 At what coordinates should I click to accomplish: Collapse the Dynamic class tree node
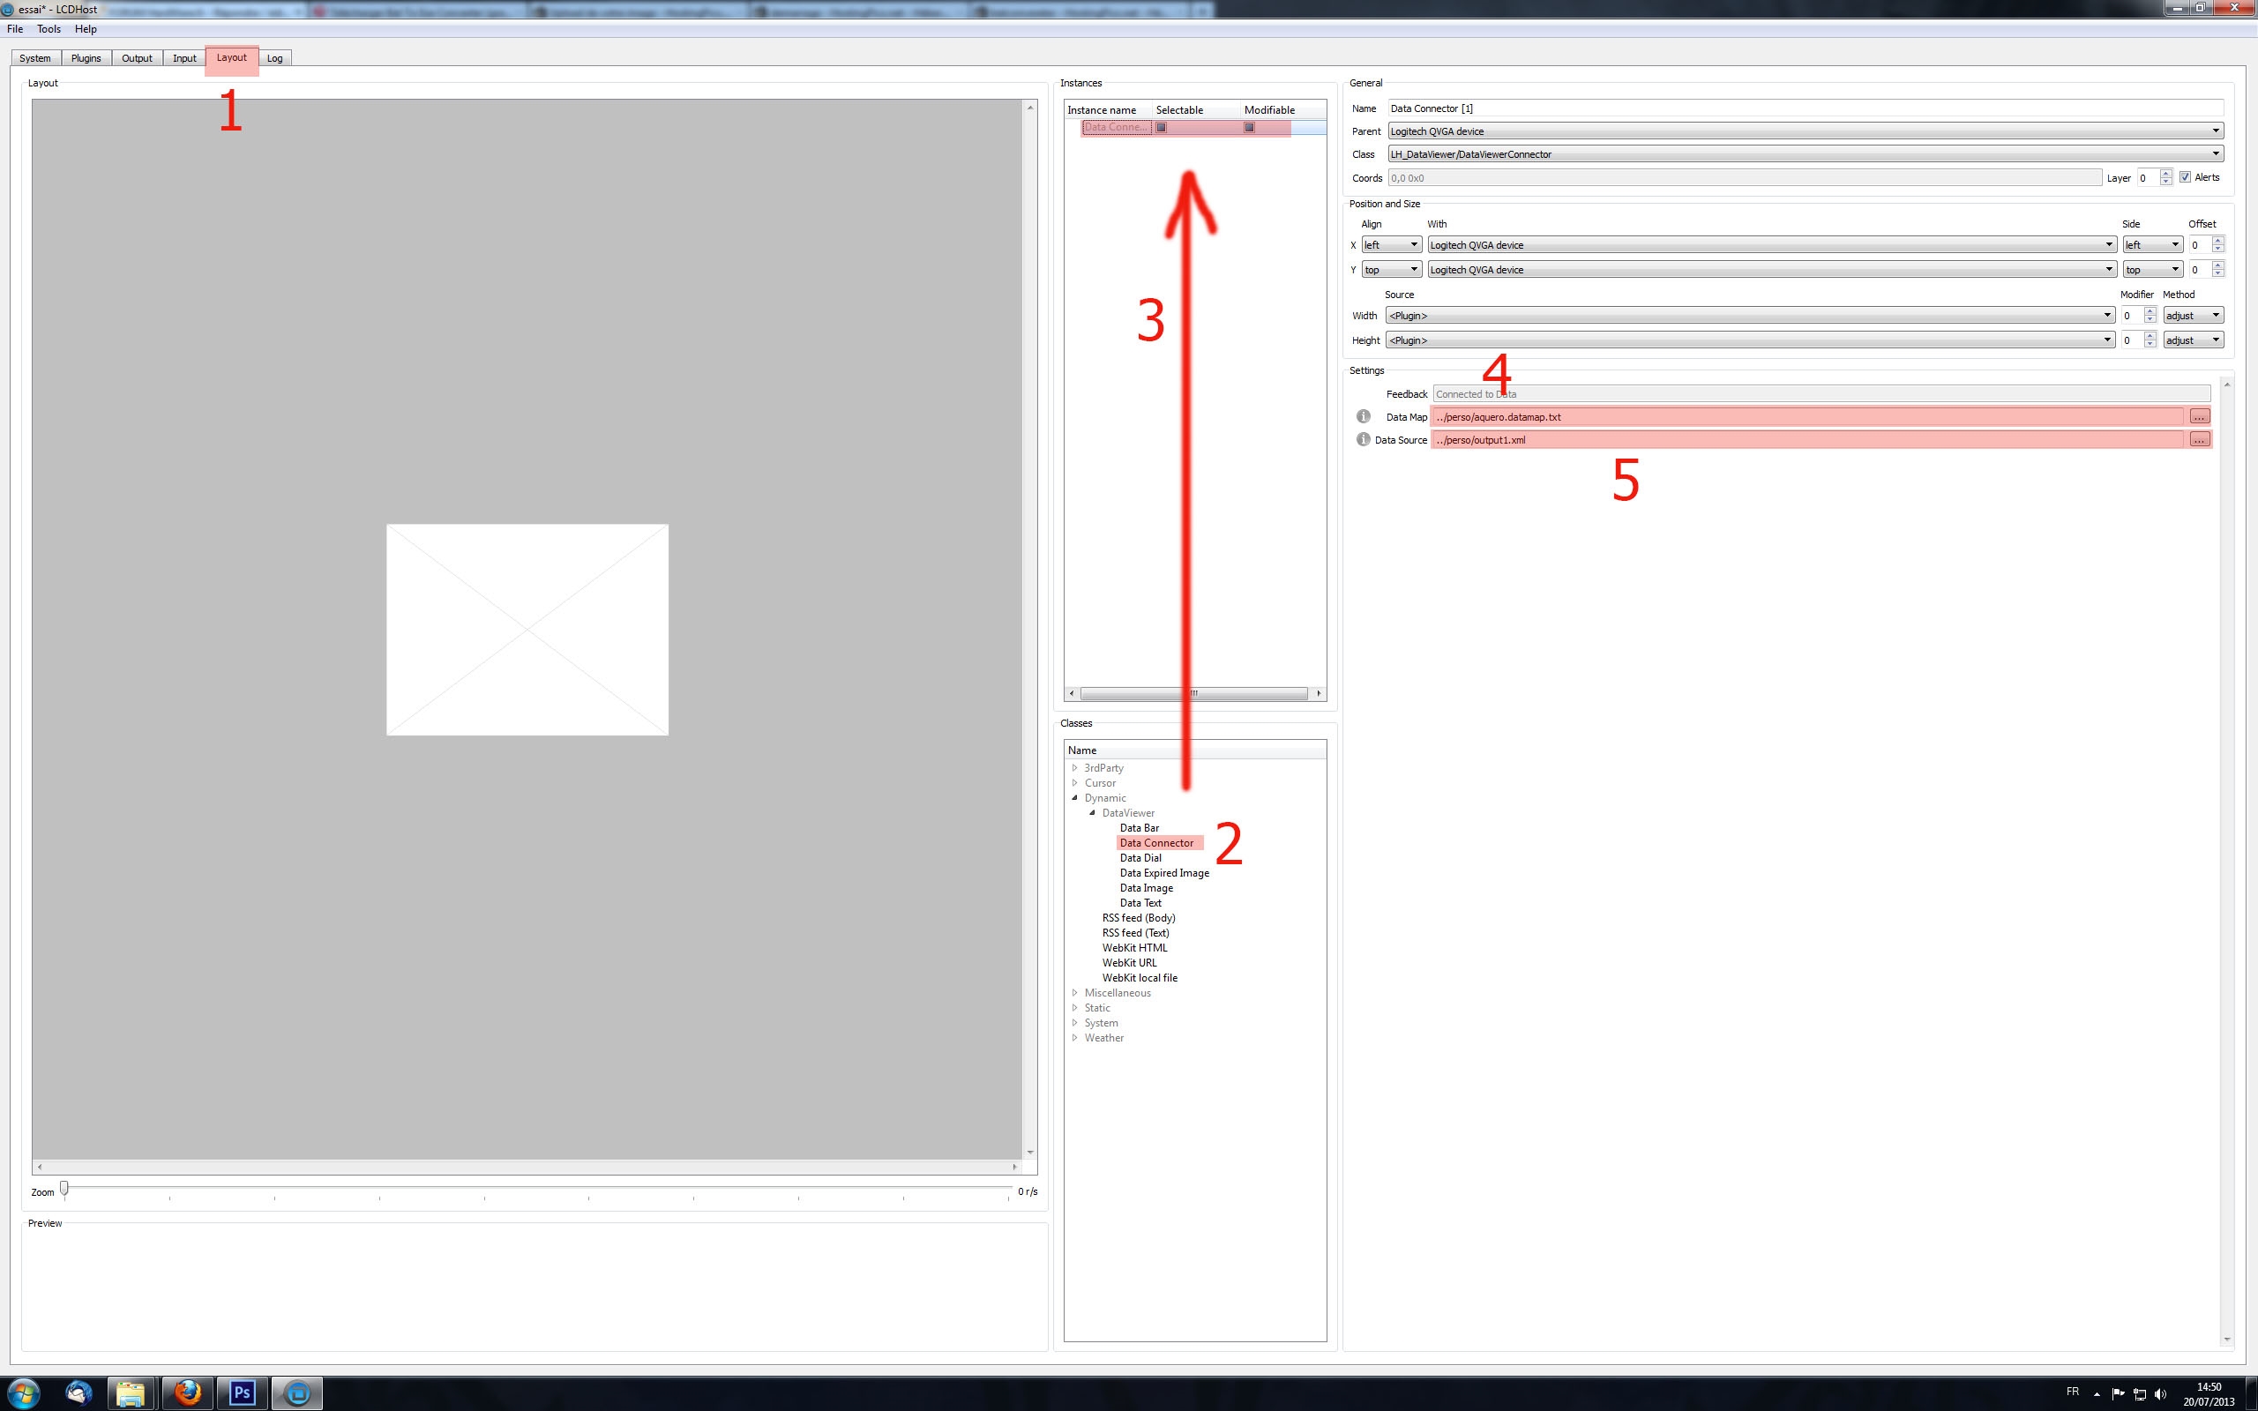coord(1075,798)
